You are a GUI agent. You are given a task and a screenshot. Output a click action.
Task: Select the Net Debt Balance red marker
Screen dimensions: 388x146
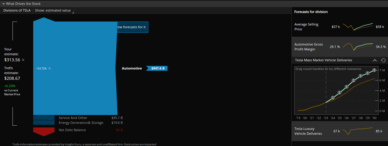click(44, 131)
